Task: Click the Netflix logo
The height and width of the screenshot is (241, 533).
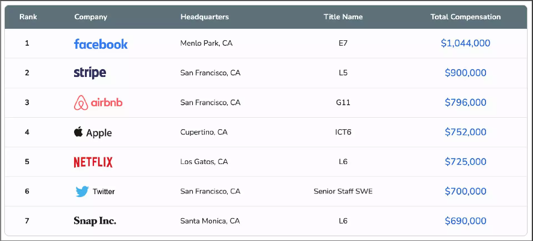Action: [x=93, y=162]
